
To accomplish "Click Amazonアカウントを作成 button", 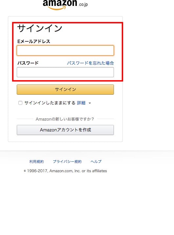I will click(x=65, y=130).
